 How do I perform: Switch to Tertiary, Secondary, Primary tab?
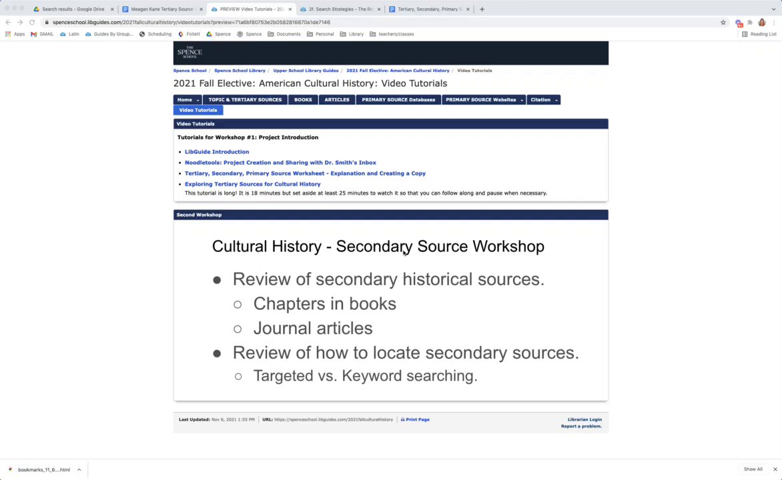pyautogui.click(x=430, y=9)
